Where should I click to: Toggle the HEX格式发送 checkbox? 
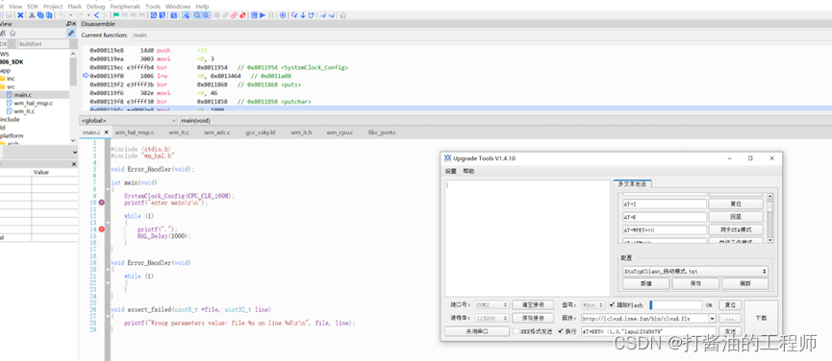(x=516, y=331)
